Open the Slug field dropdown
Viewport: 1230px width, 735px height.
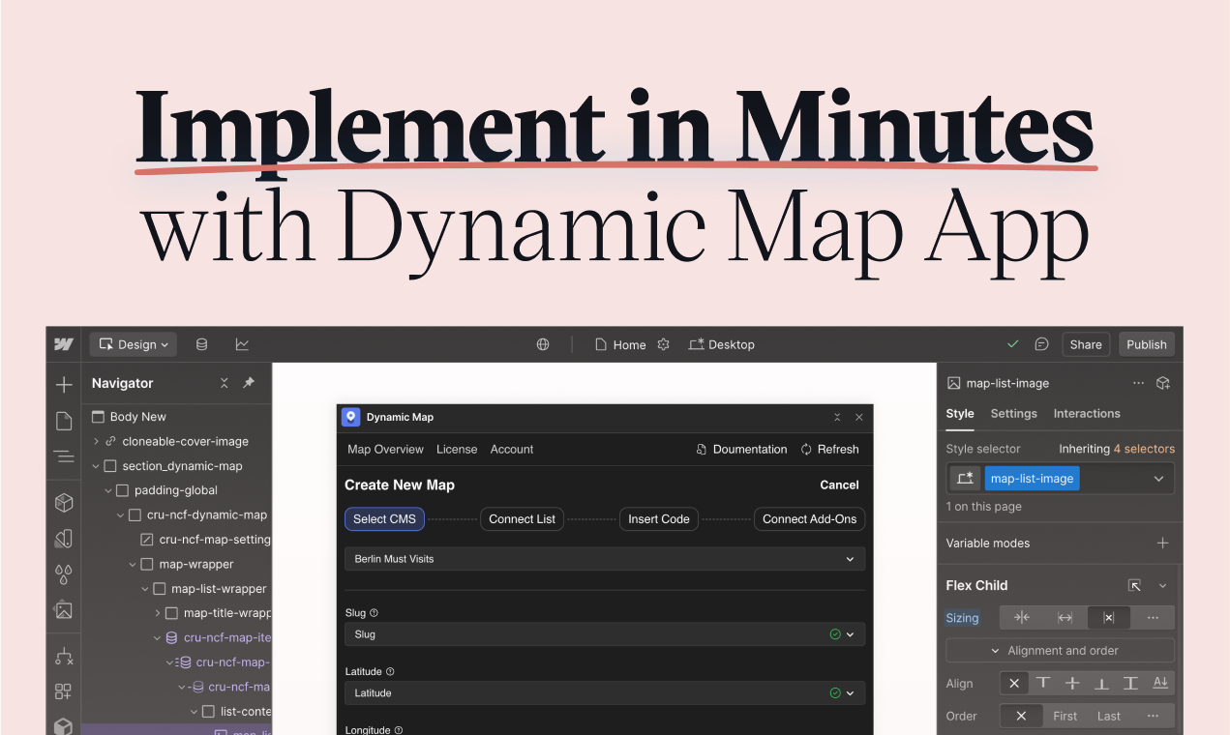click(605, 634)
